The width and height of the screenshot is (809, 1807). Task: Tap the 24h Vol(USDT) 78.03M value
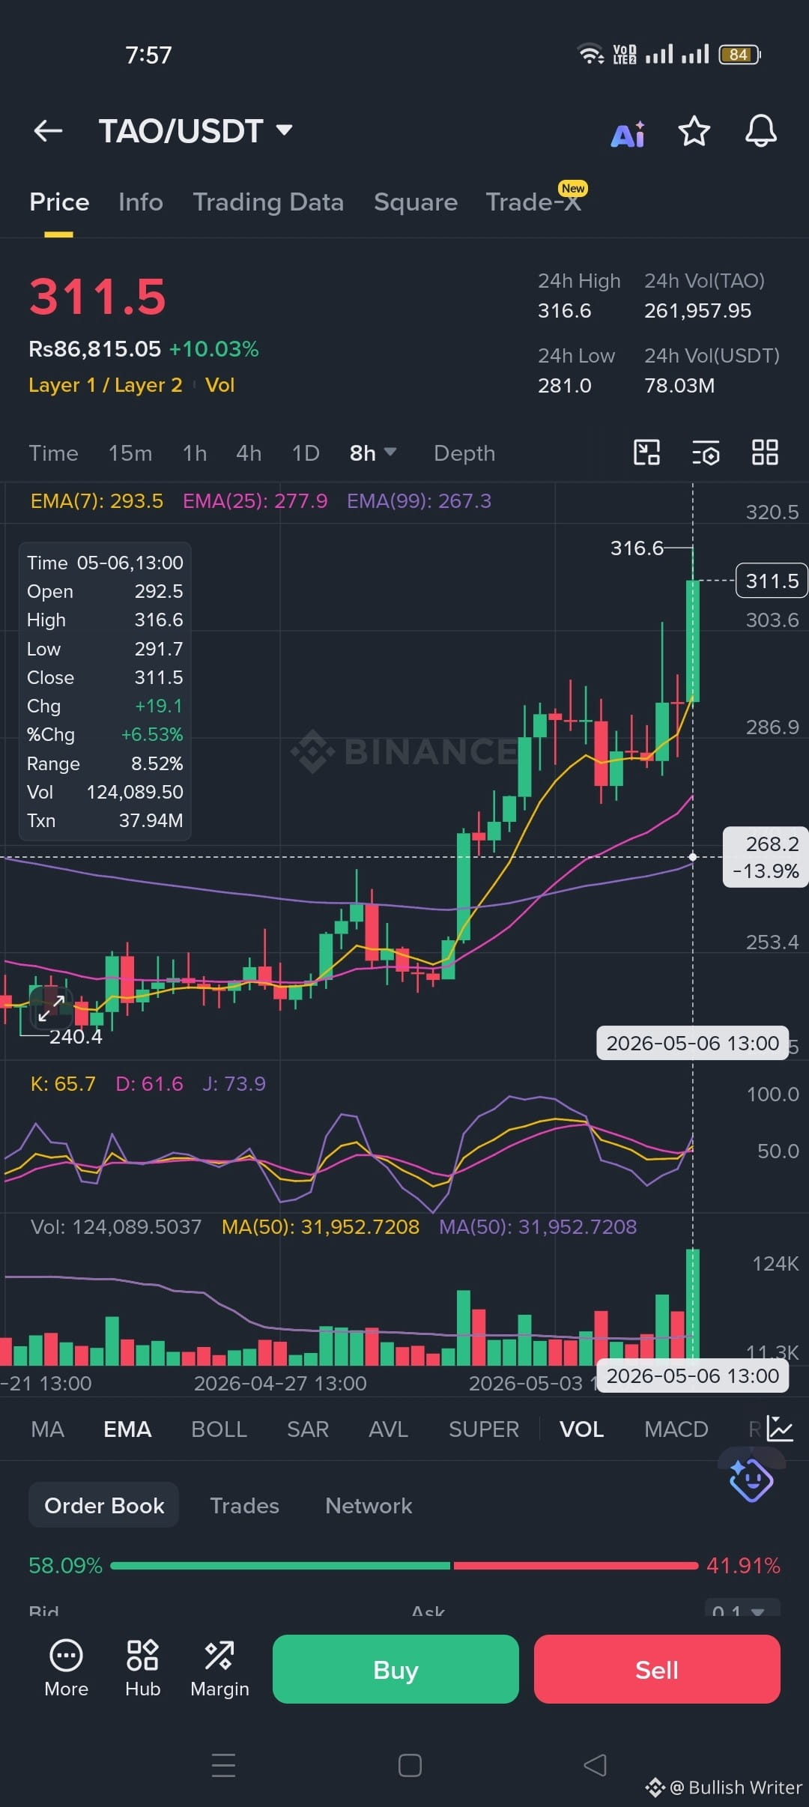[679, 385]
